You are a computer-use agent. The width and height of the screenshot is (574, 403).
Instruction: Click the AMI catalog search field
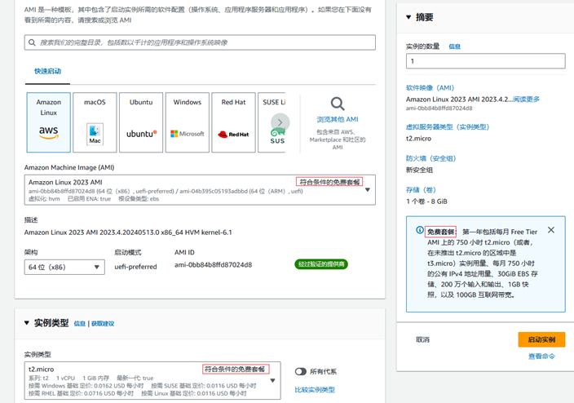[x=200, y=42]
